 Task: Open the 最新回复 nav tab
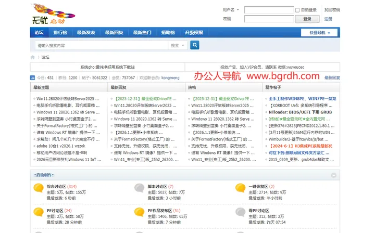114,32
